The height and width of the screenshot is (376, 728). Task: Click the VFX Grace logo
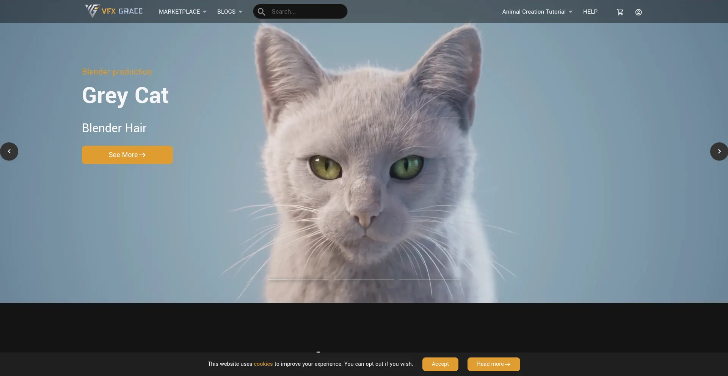114,11
